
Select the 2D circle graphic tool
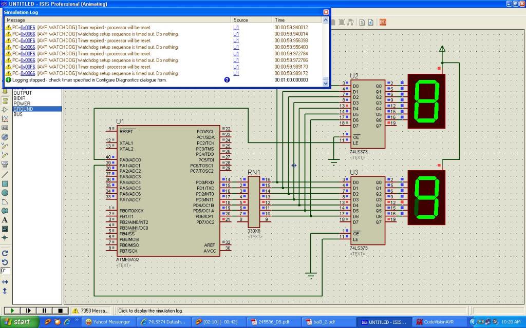tap(5, 193)
